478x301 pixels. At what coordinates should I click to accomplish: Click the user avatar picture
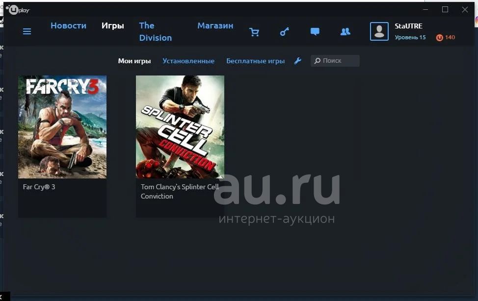tap(379, 31)
